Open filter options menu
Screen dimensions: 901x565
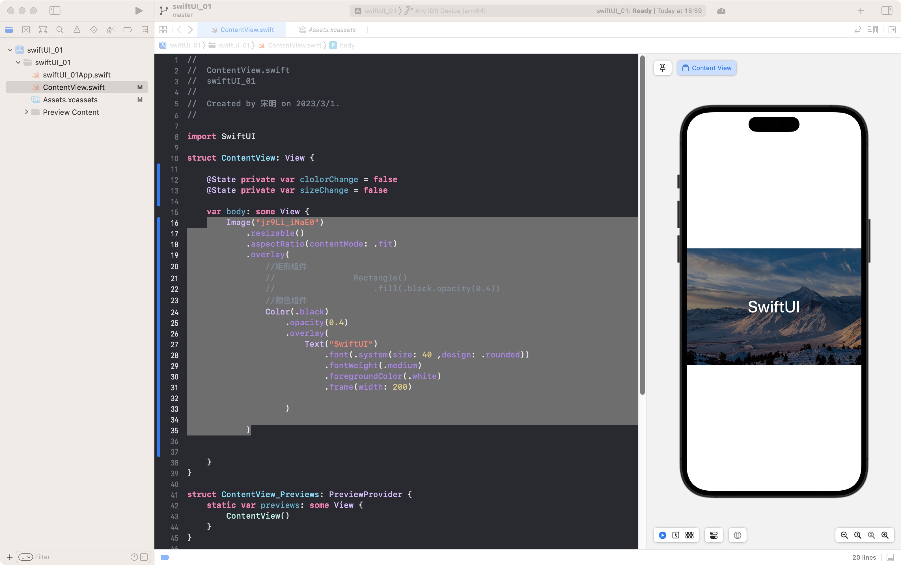25,557
